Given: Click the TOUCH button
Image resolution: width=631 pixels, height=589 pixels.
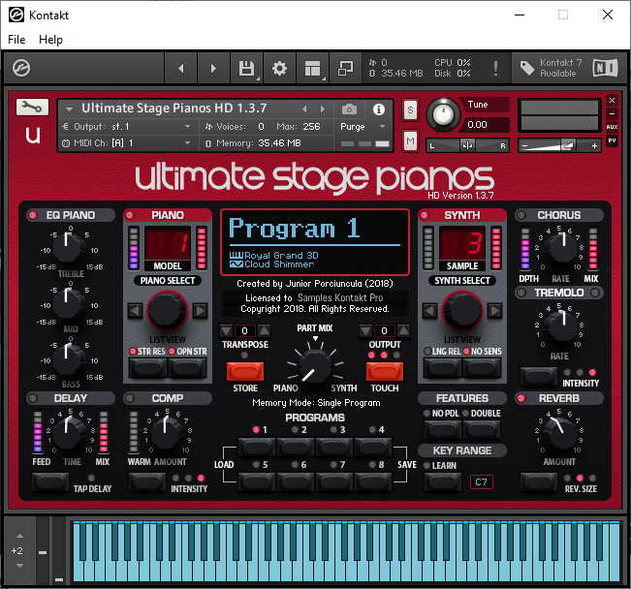Looking at the screenshot, I should click(x=384, y=371).
